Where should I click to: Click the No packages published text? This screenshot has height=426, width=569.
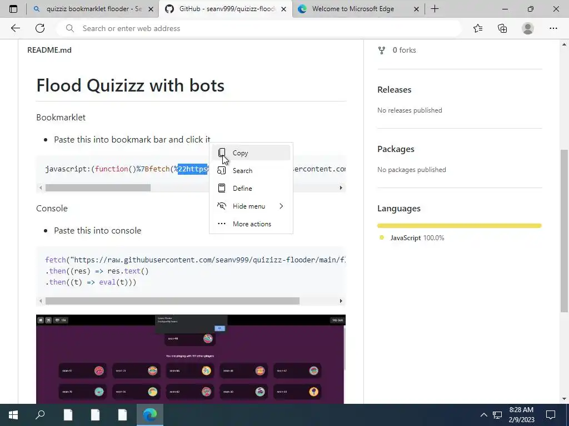(x=412, y=170)
